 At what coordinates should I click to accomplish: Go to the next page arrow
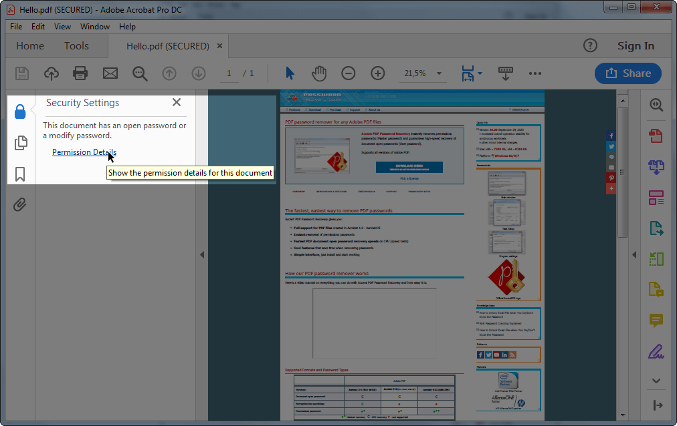pos(199,73)
